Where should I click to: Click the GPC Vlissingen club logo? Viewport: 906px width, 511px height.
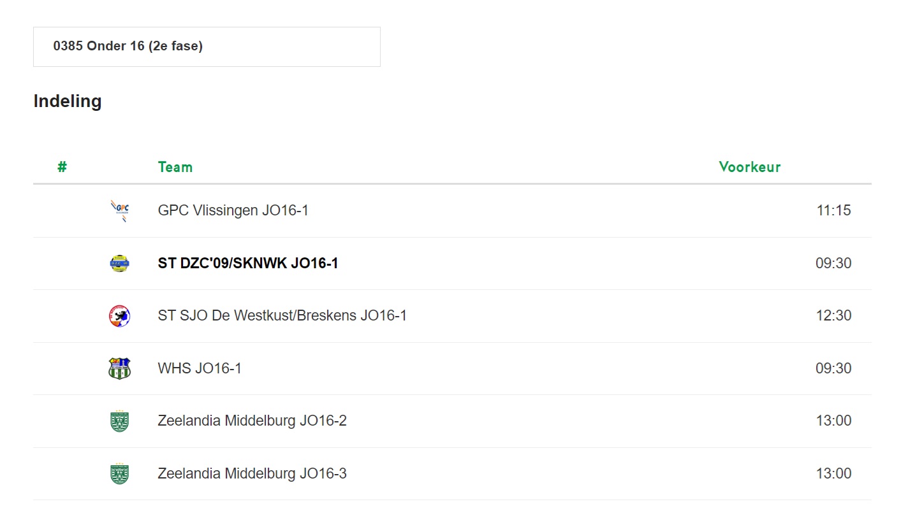(119, 210)
